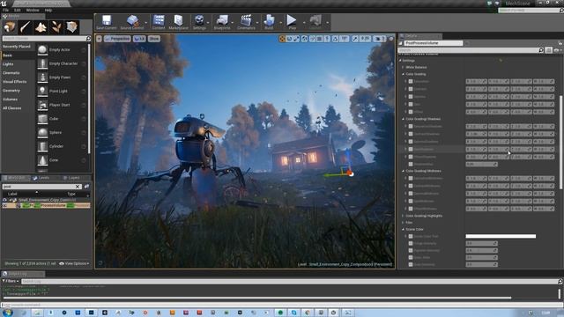Screen dimensions: 564x317
Task: Open the viewport options dropdown arrow
Action: [x=99, y=39]
